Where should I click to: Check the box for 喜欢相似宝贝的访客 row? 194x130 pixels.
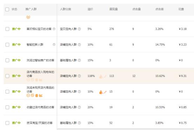(x=7, y=29)
